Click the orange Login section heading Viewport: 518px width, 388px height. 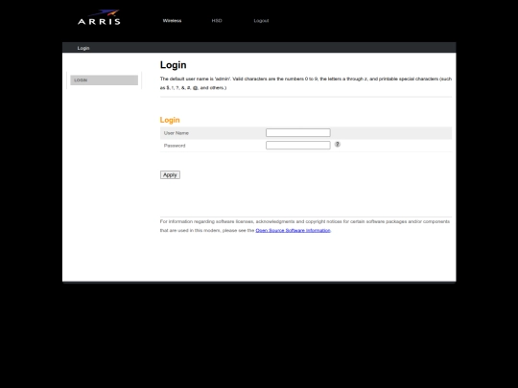[x=170, y=120]
